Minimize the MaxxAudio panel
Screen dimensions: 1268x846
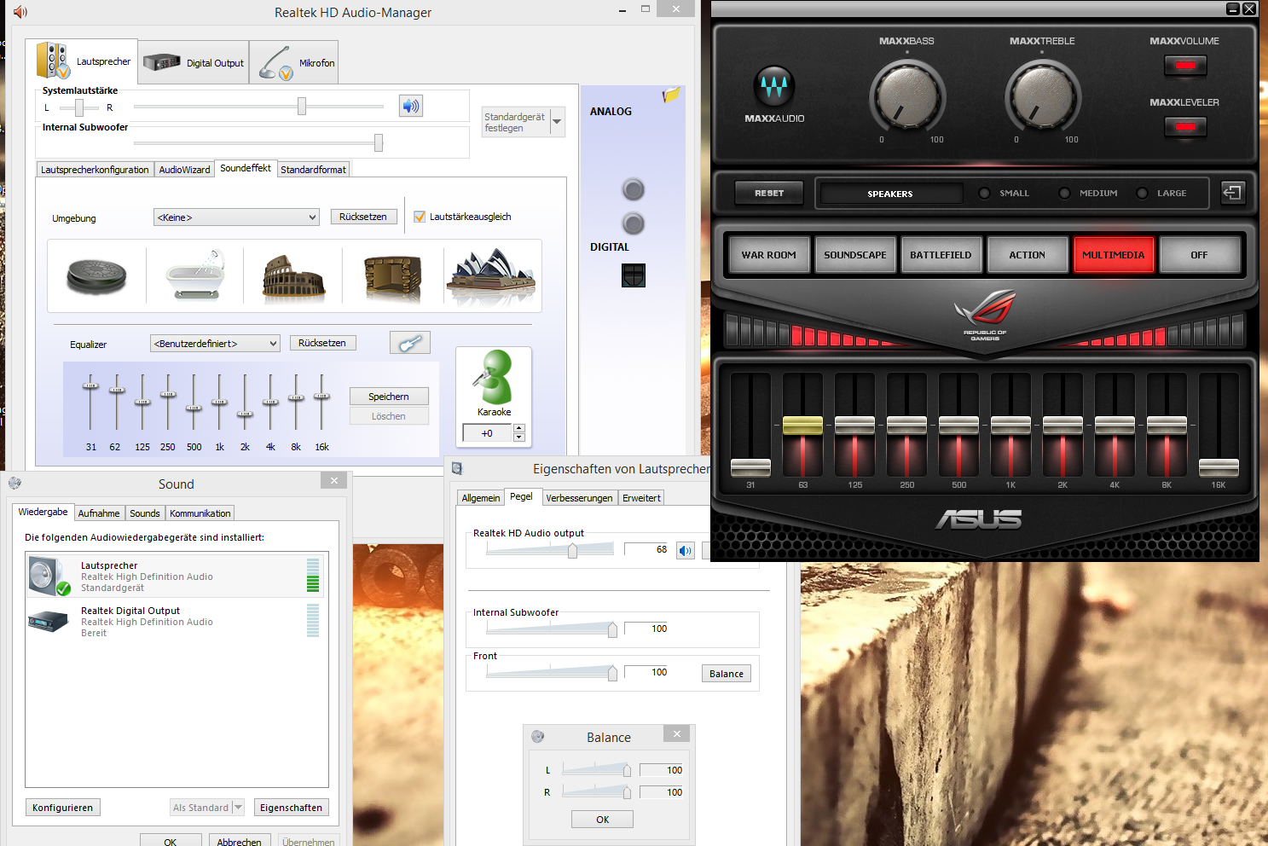1232,9
